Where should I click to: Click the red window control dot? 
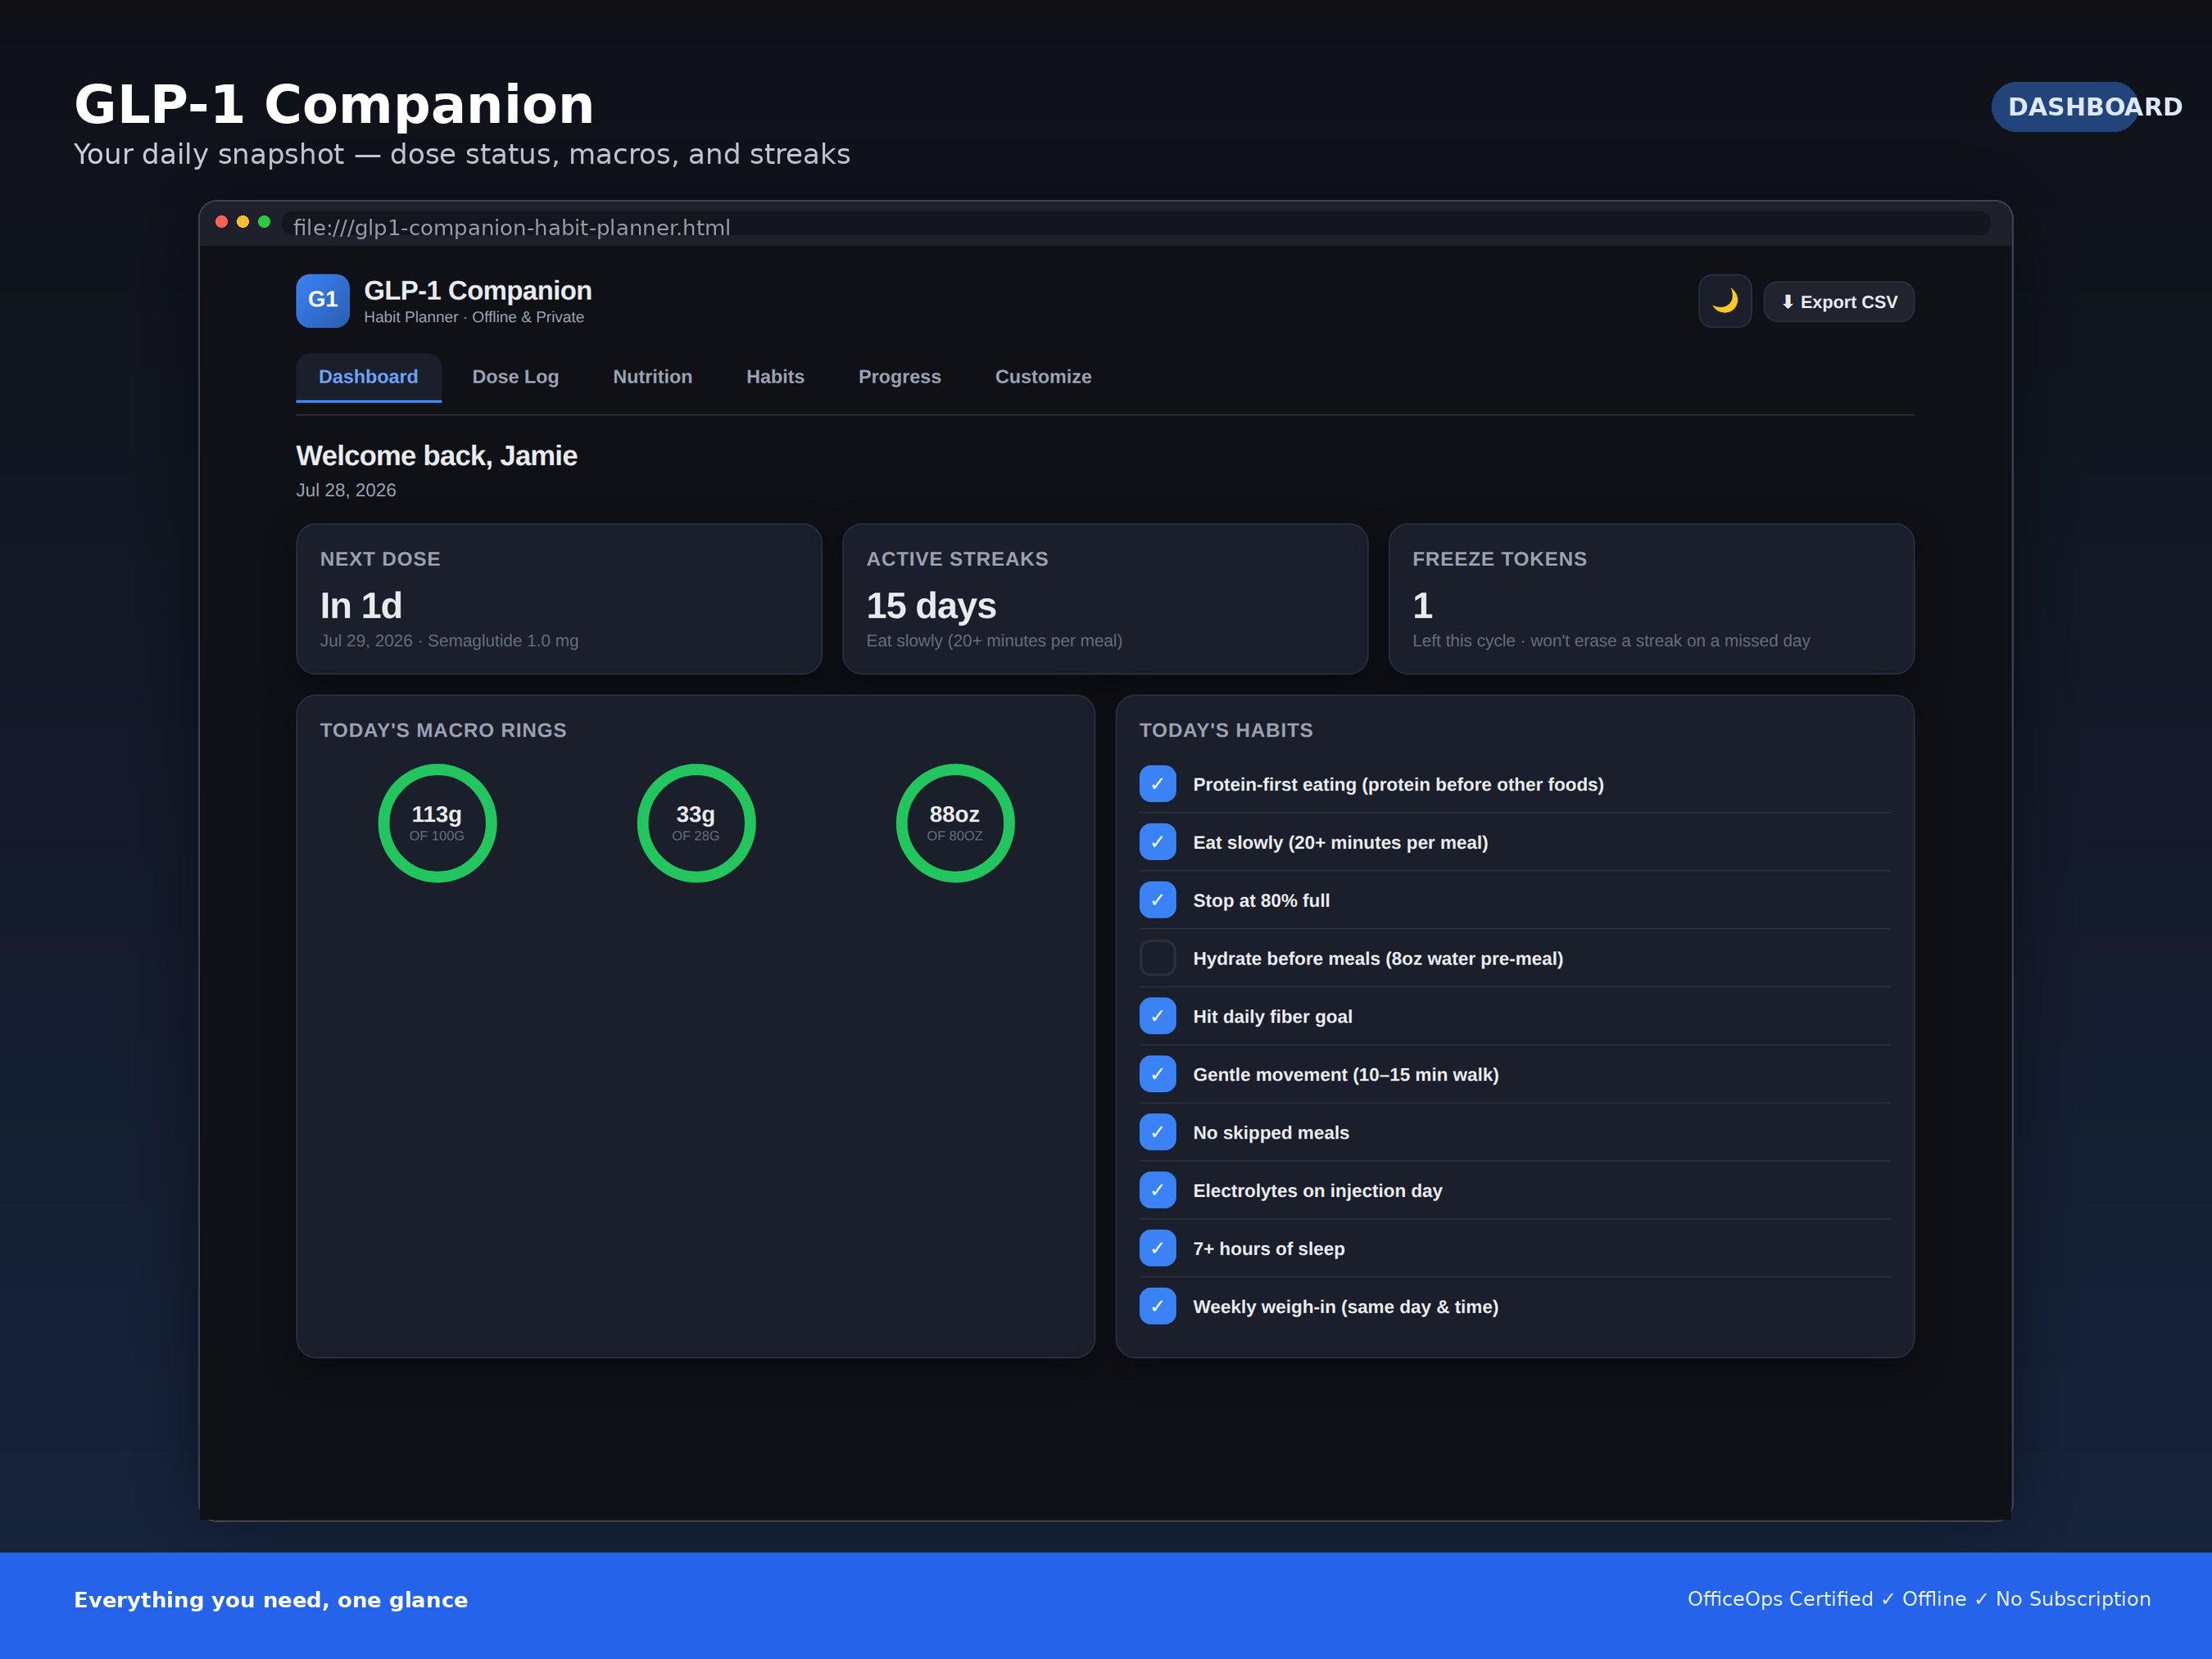pos(222,222)
